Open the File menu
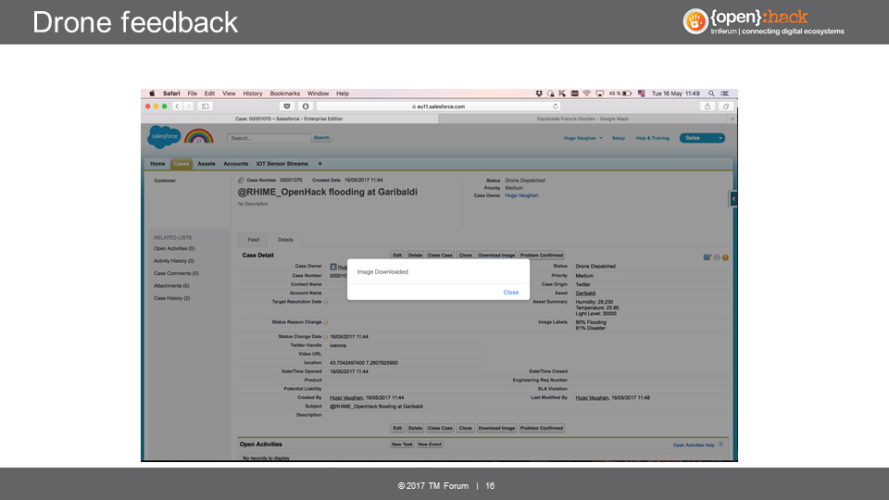The image size is (889, 500). (x=193, y=94)
